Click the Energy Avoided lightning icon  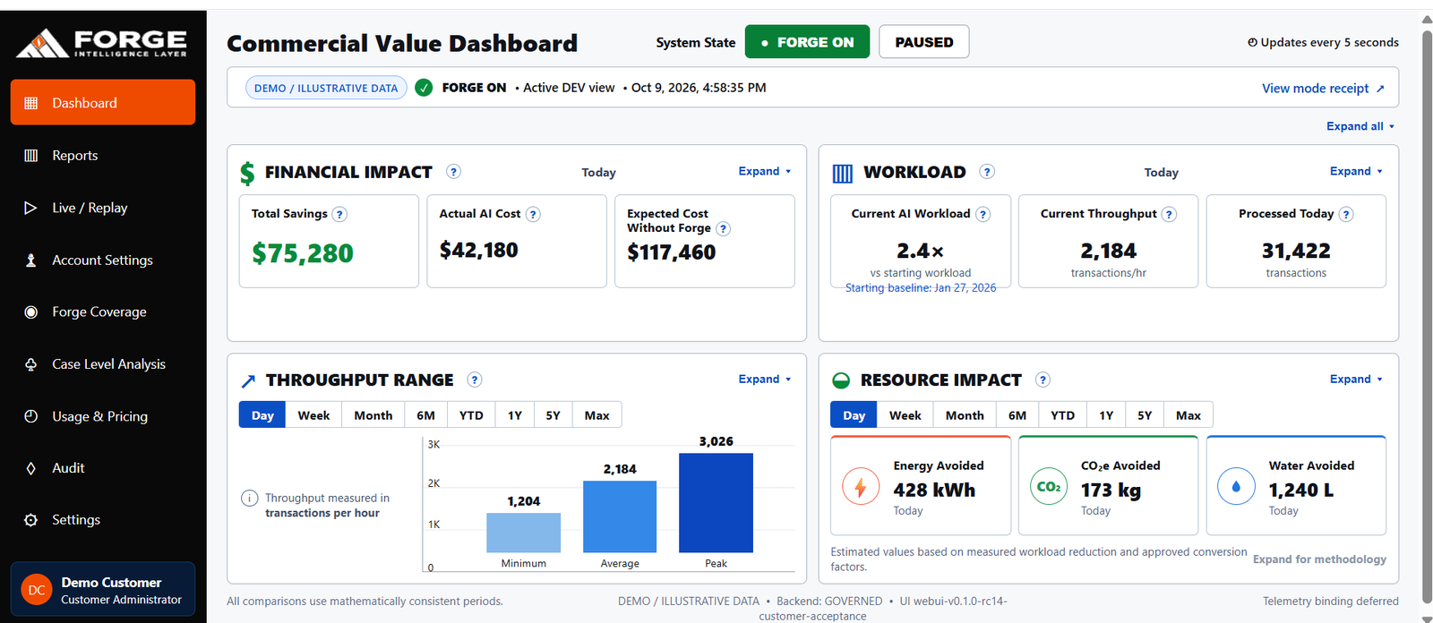pyautogui.click(x=861, y=487)
